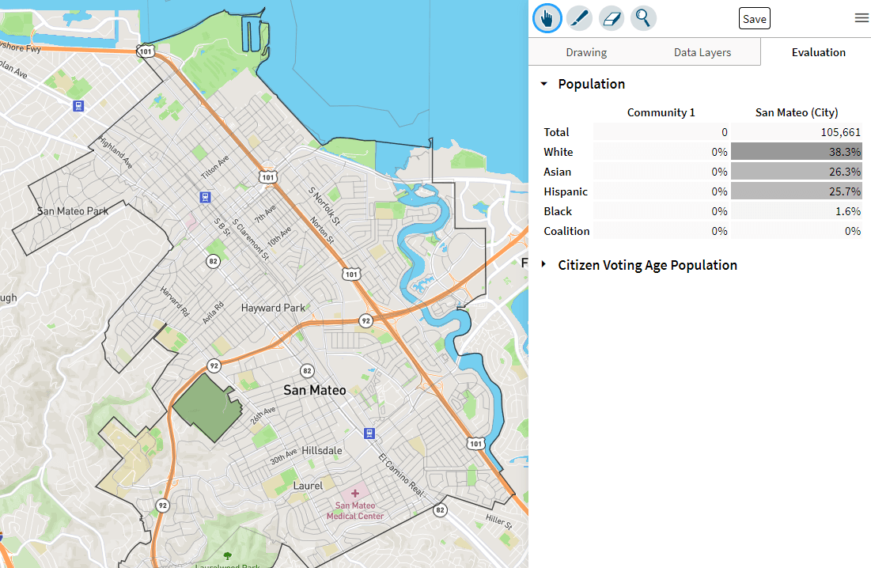Select the Pan hand tool
The image size is (871, 568).
point(547,17)
